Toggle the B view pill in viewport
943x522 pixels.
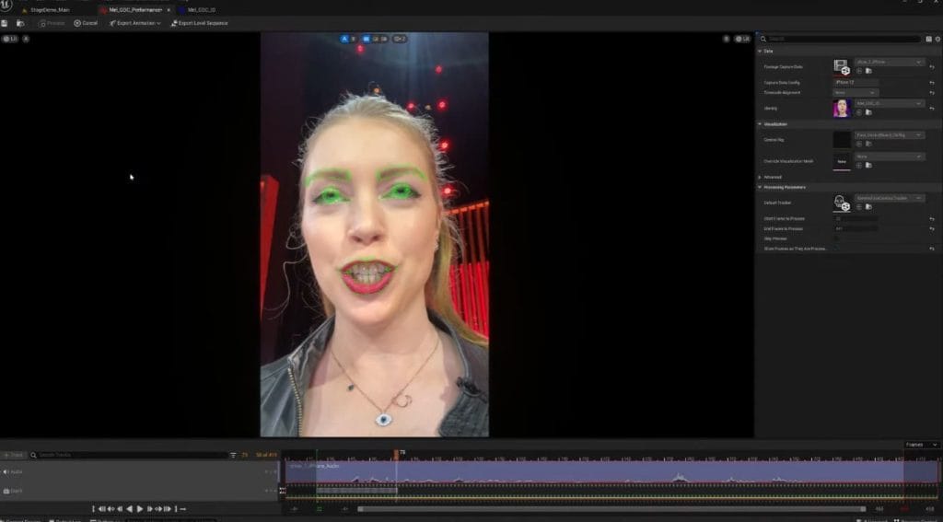pos(367,39)
